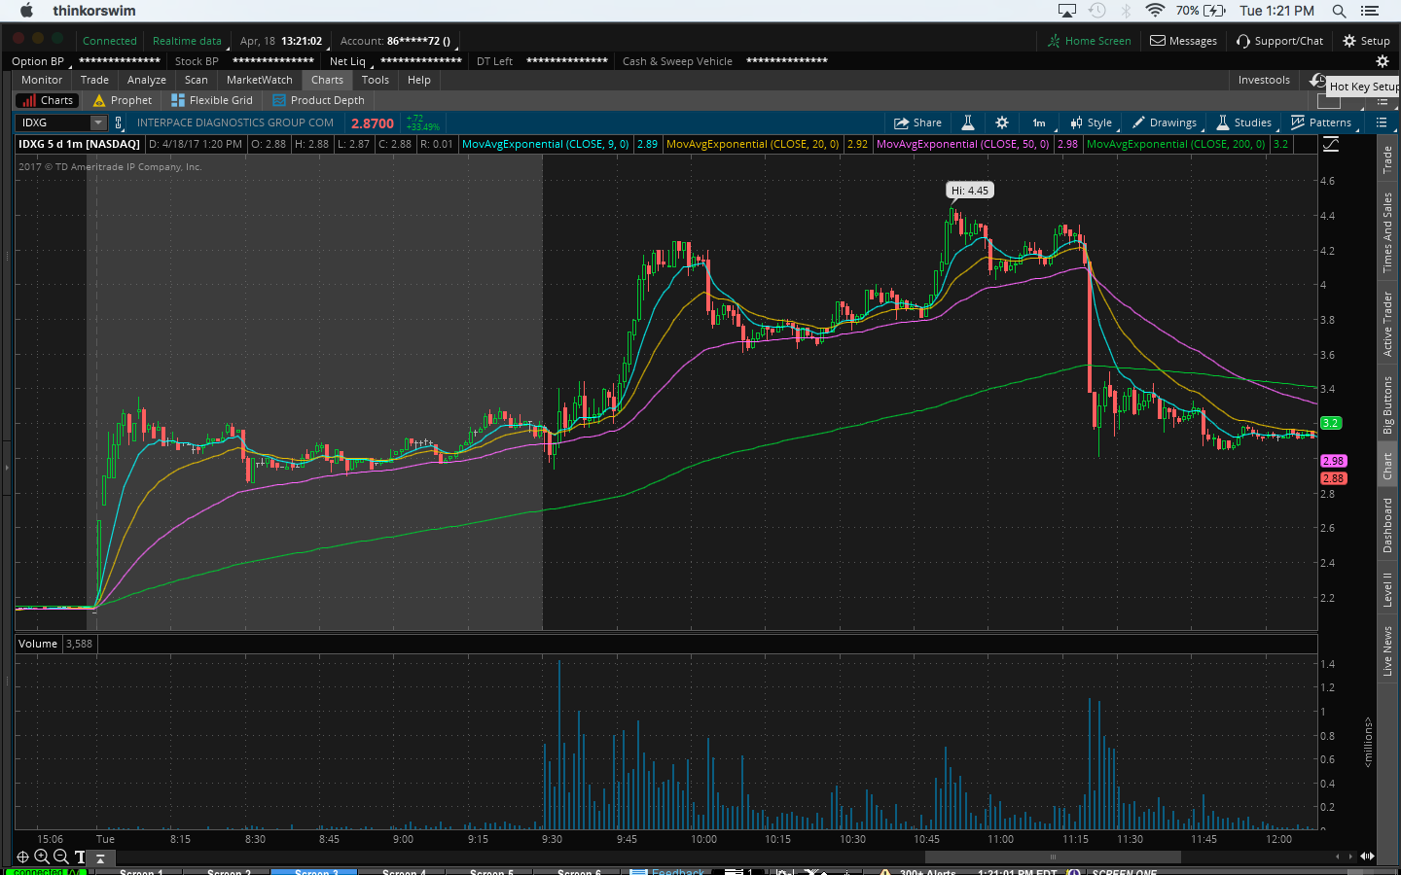Open the Charts sub-tab with bar icon
1401x875 pixels.
pyautogui.click(x=47, y=100)
